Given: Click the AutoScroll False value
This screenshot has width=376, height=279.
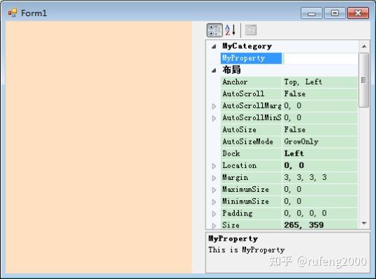Looking at the screenshot, I should tap(320, 94).
